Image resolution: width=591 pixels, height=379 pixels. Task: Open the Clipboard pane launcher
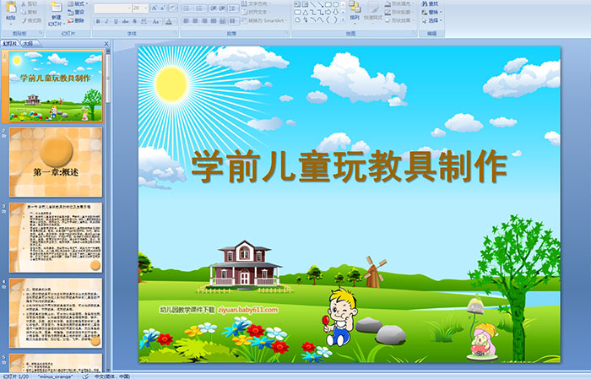(x=41, y=33)
